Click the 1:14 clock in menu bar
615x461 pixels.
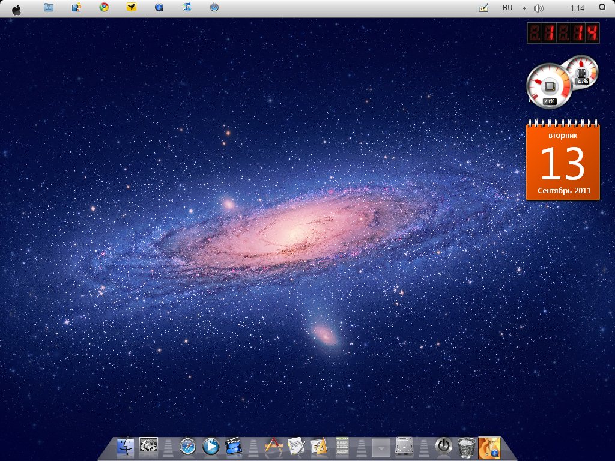577,8
